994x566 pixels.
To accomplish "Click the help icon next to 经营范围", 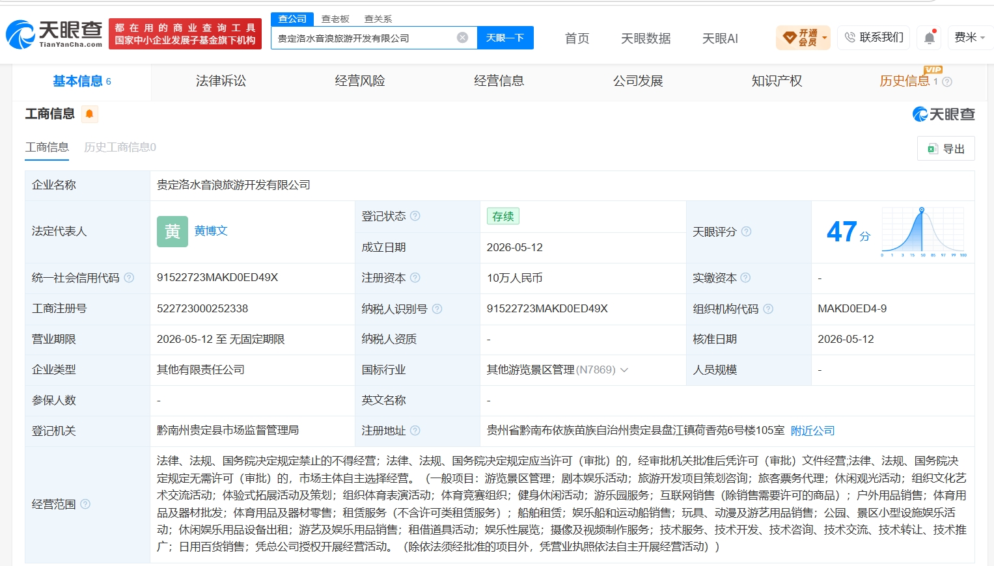I will (85, 504).
